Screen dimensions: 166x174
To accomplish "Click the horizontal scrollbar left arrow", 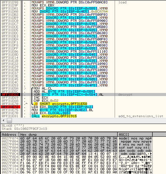I will tap(3, 121).
